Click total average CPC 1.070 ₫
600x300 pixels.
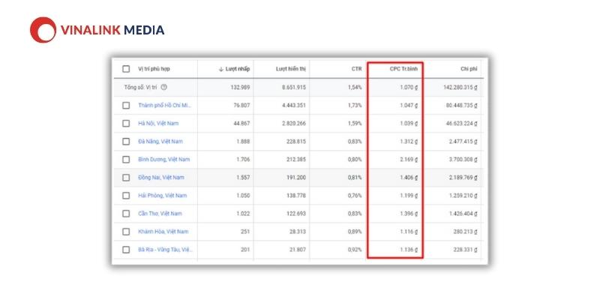coord(409,87)
